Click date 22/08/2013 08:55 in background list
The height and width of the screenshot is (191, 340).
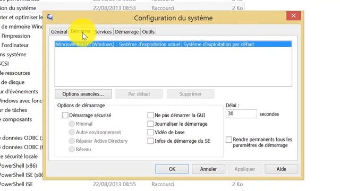pyautogui.click(x=114, y=184)
